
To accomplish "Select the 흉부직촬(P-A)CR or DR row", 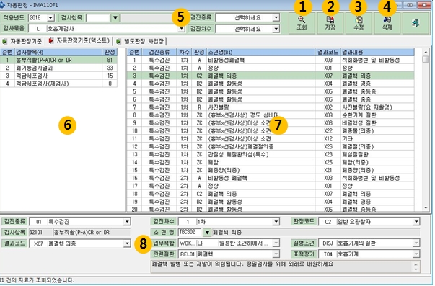I will tap(58, 60).
